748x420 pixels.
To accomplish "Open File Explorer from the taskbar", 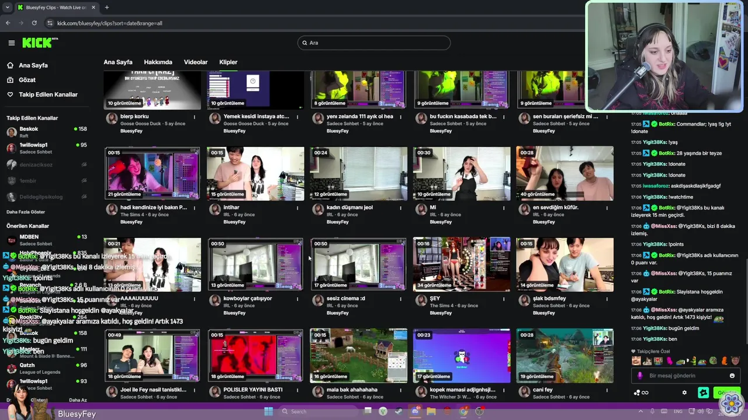I will (431, 411).
